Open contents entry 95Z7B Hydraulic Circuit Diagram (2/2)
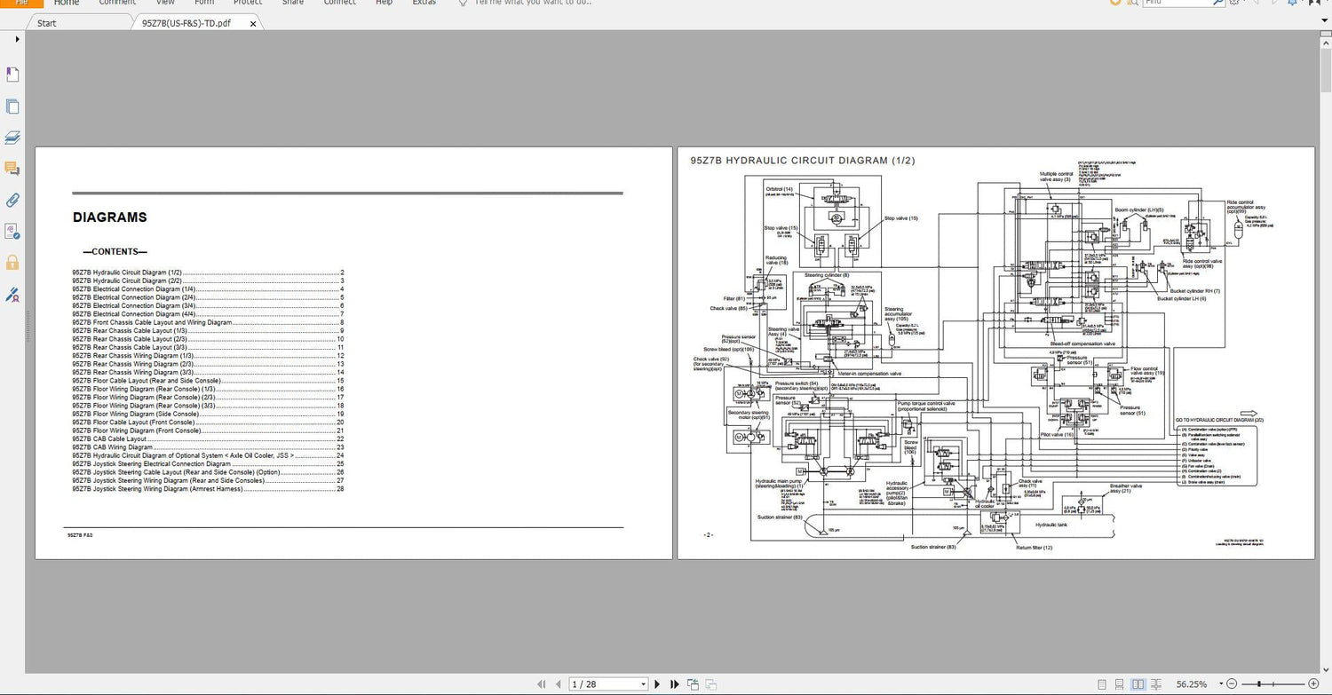The width and height of the screenshot is (1332, 695). [208, 280]
